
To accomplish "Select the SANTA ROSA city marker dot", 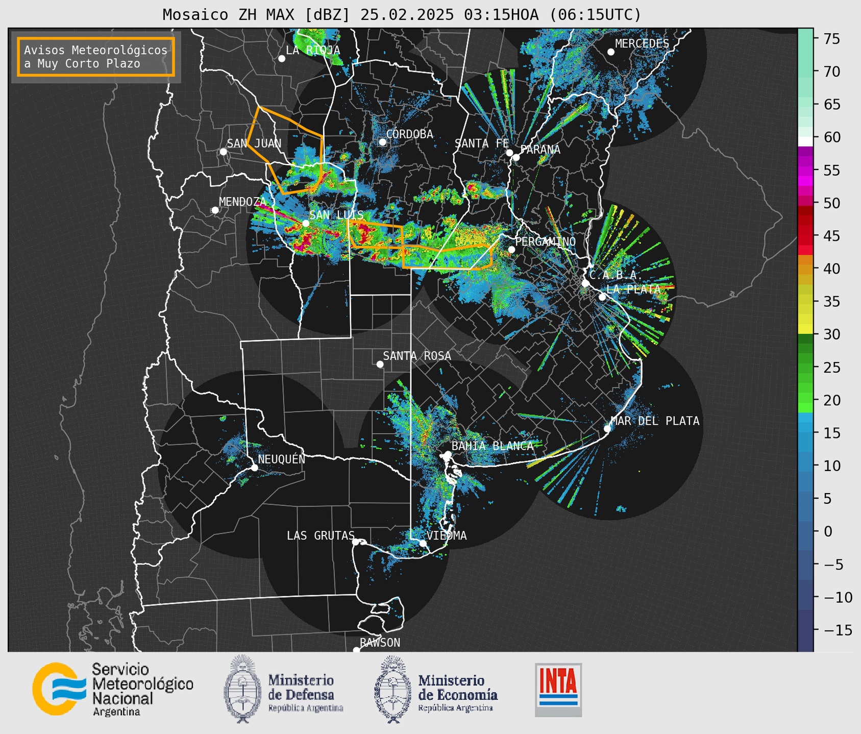I will pyautogui.click(x=380, y=364).
